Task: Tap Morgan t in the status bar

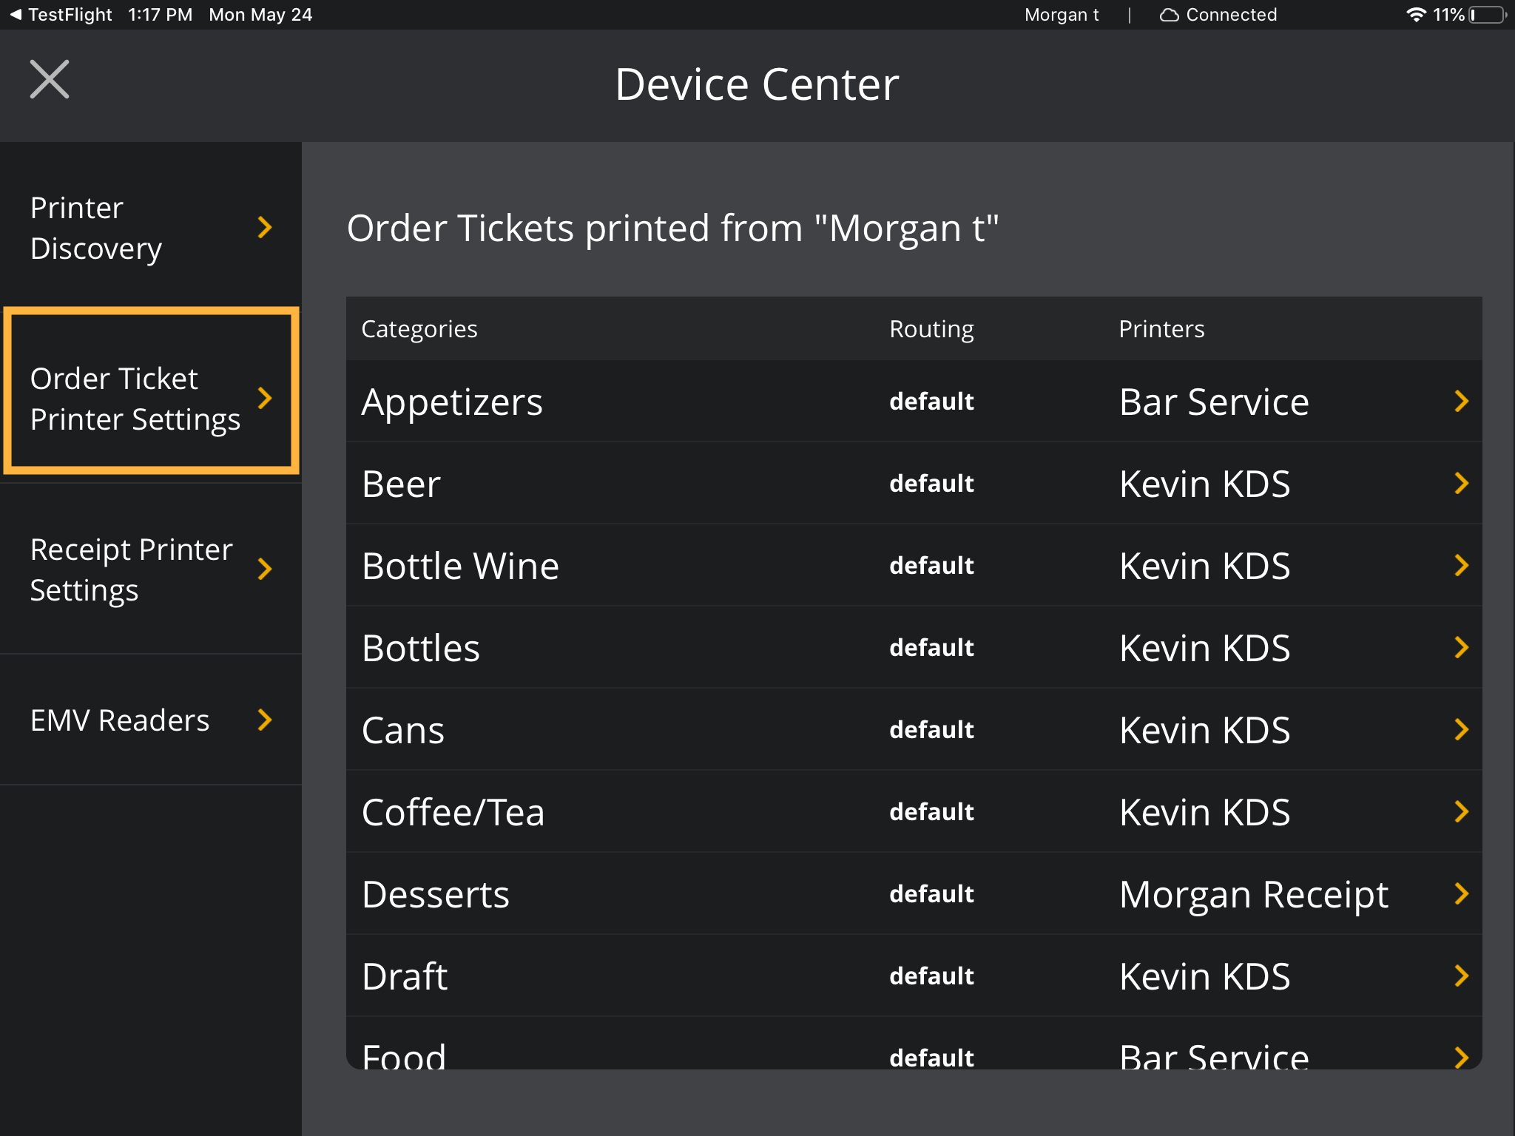Action: 1061,14
